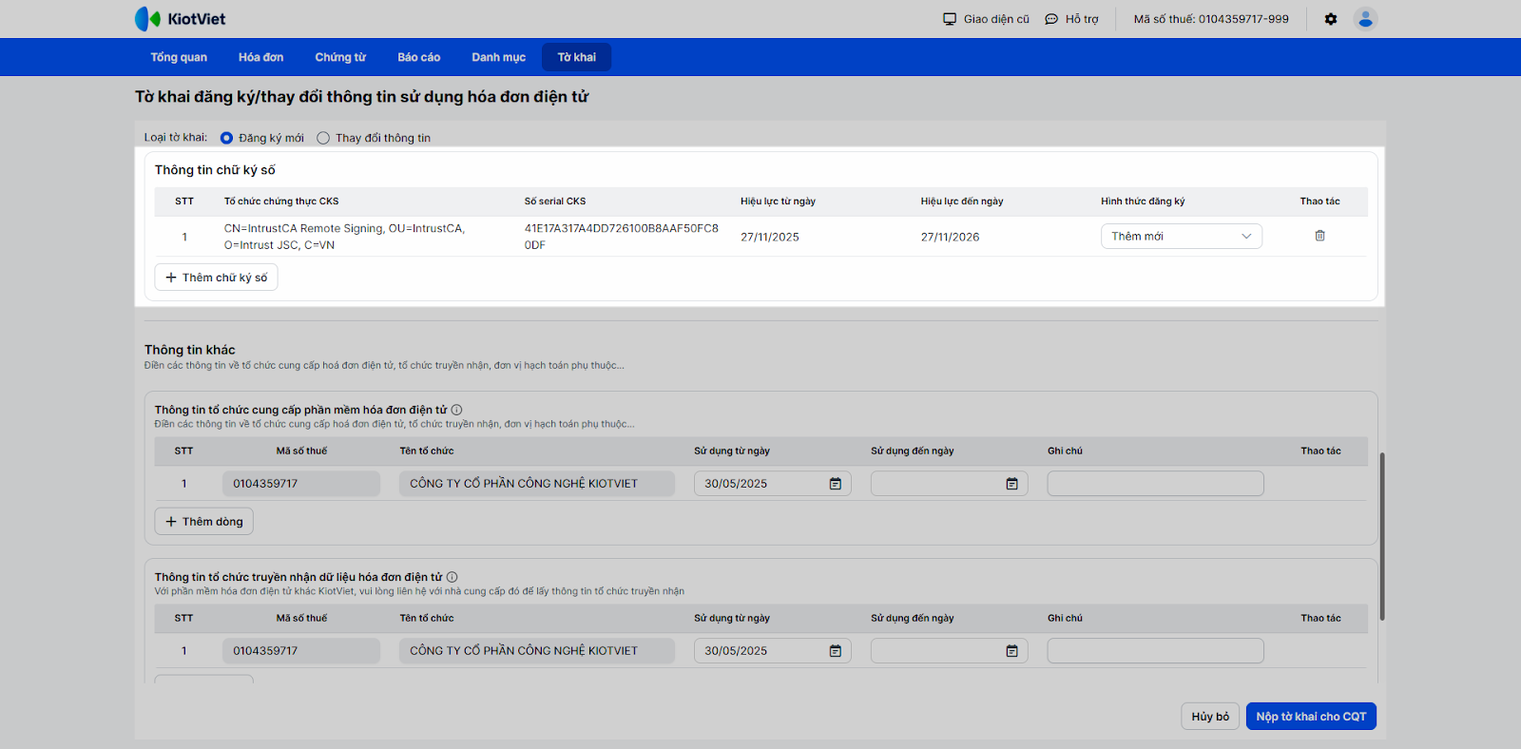Open the 'Danh mục' menu
Viewport: 1521px width, 749px height.
click(x=498, y=57)
